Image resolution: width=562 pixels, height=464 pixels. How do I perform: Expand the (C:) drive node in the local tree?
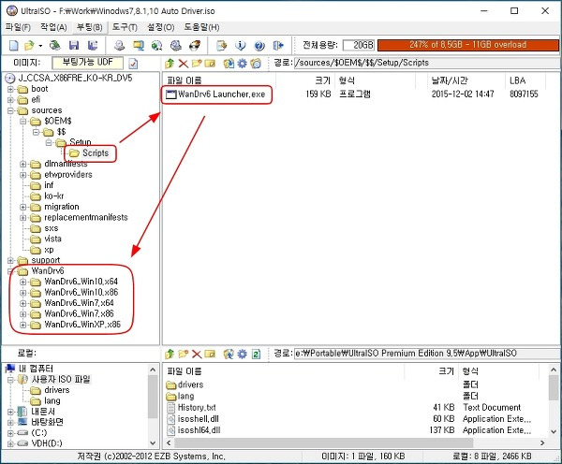point(10,433)
